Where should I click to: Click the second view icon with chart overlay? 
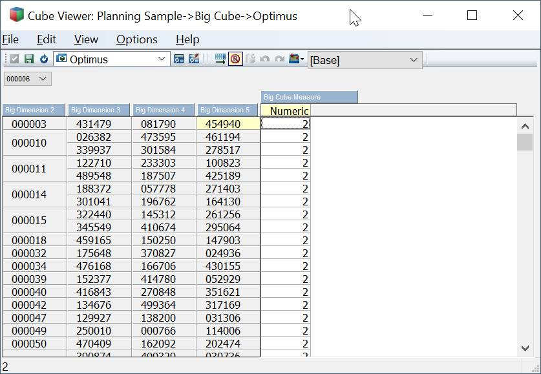[x=194, y=59]
